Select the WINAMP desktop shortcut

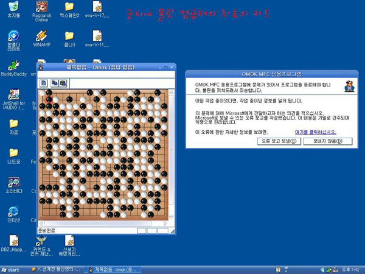41,38
